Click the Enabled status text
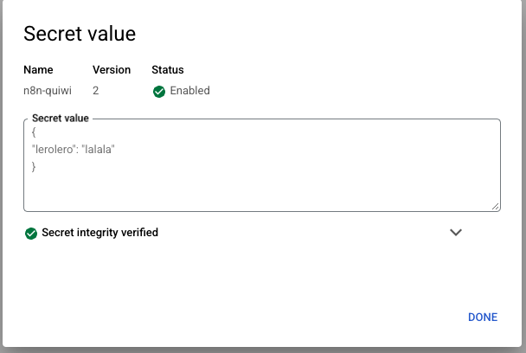526x353 pixels. 189,91
